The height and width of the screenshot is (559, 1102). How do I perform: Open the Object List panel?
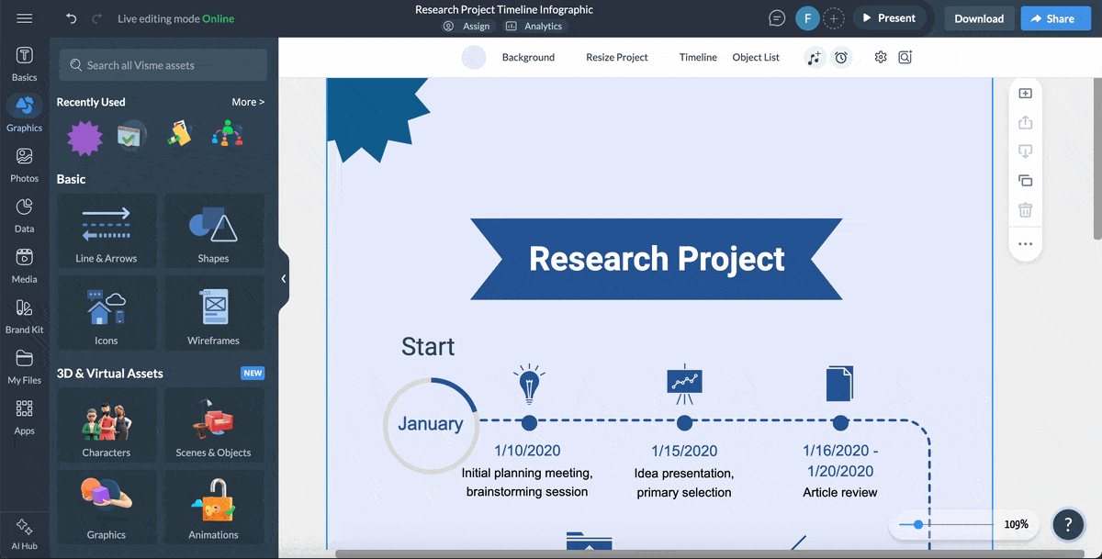tap(755, 57)
